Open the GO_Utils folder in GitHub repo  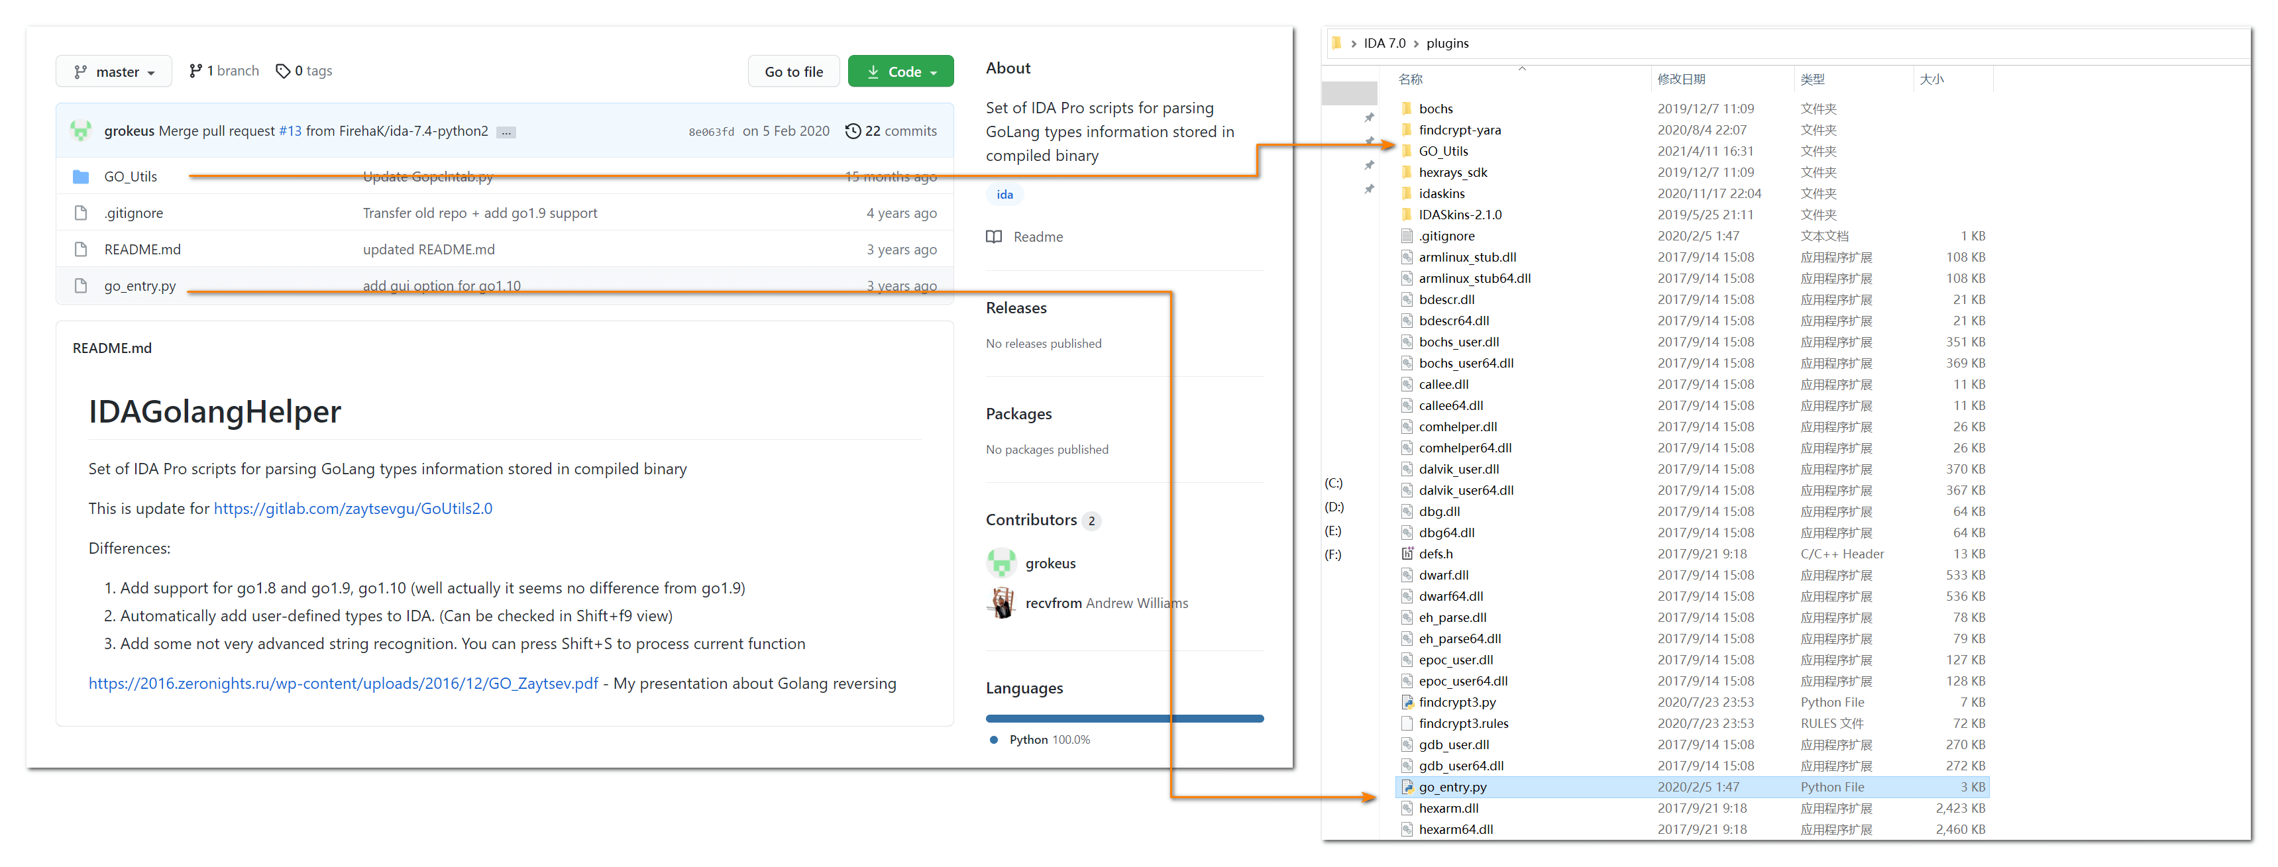pyautogui.click(x=131, y=177)
